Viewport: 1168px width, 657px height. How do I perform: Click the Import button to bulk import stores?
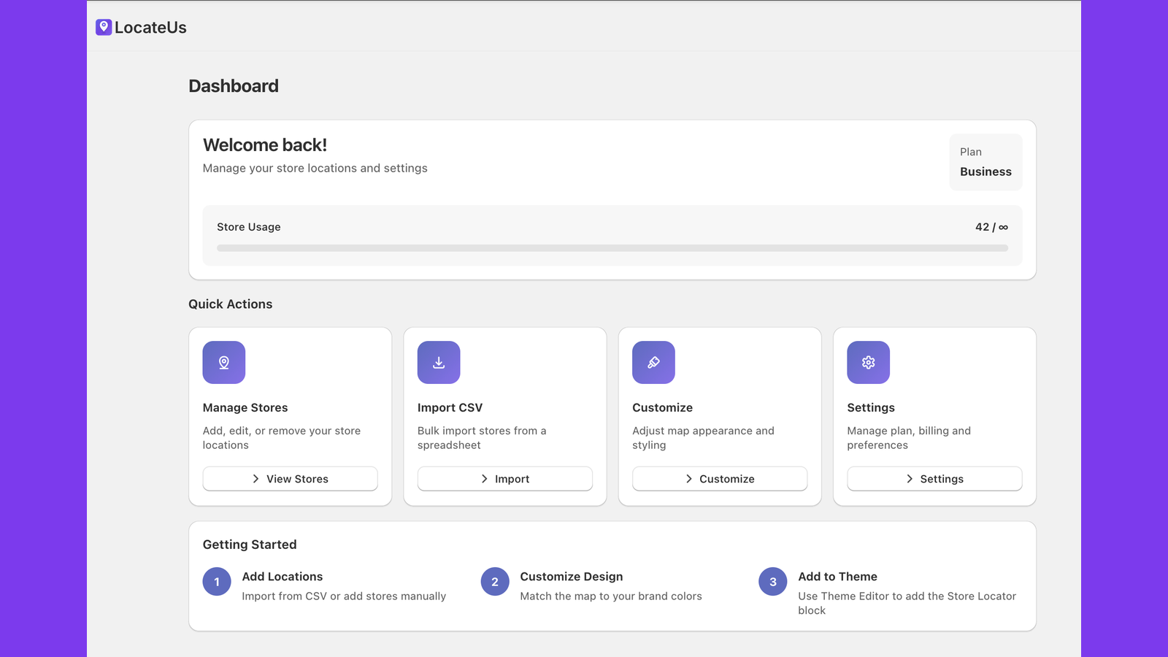coord(504,479)
